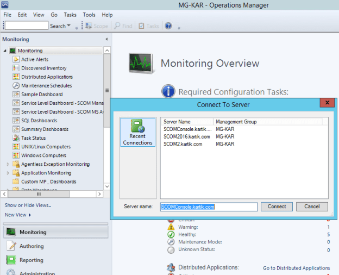Viewport: 339px width, 275px height.
Task: Open the Go menu
Action: [54, 15]
